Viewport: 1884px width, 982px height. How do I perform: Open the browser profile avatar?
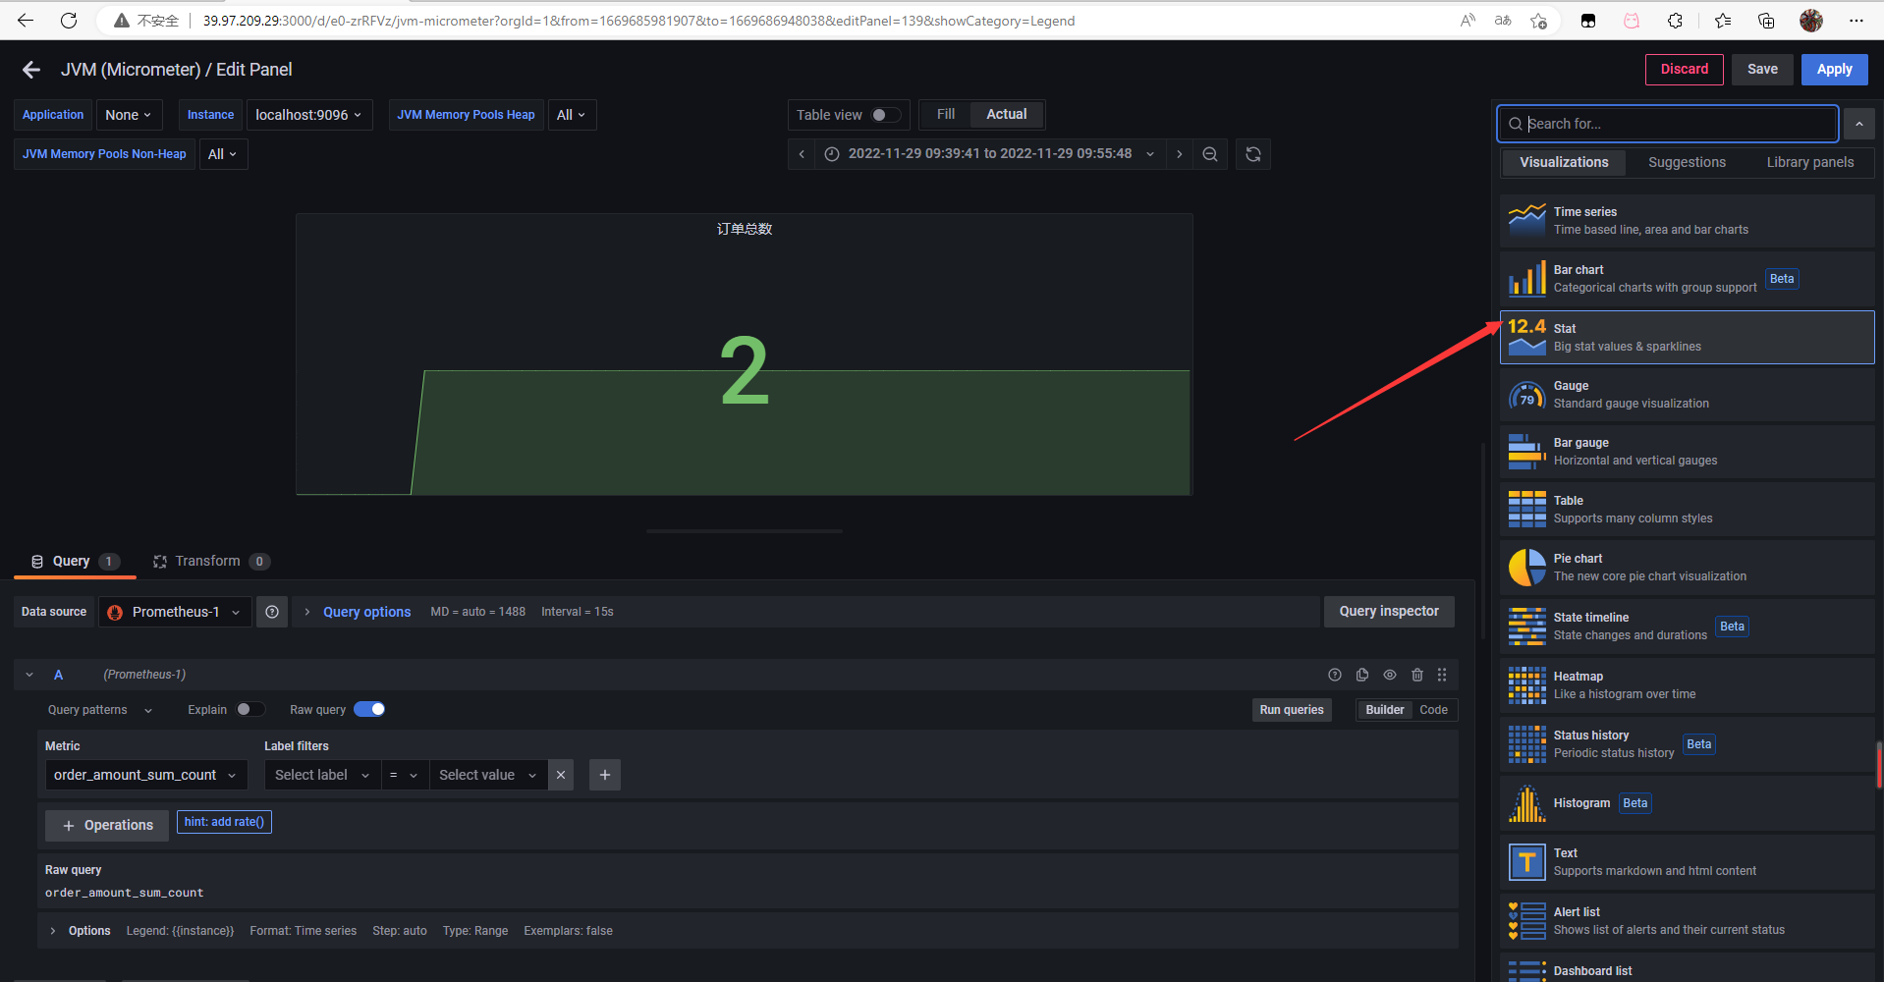coord(1811,20)
